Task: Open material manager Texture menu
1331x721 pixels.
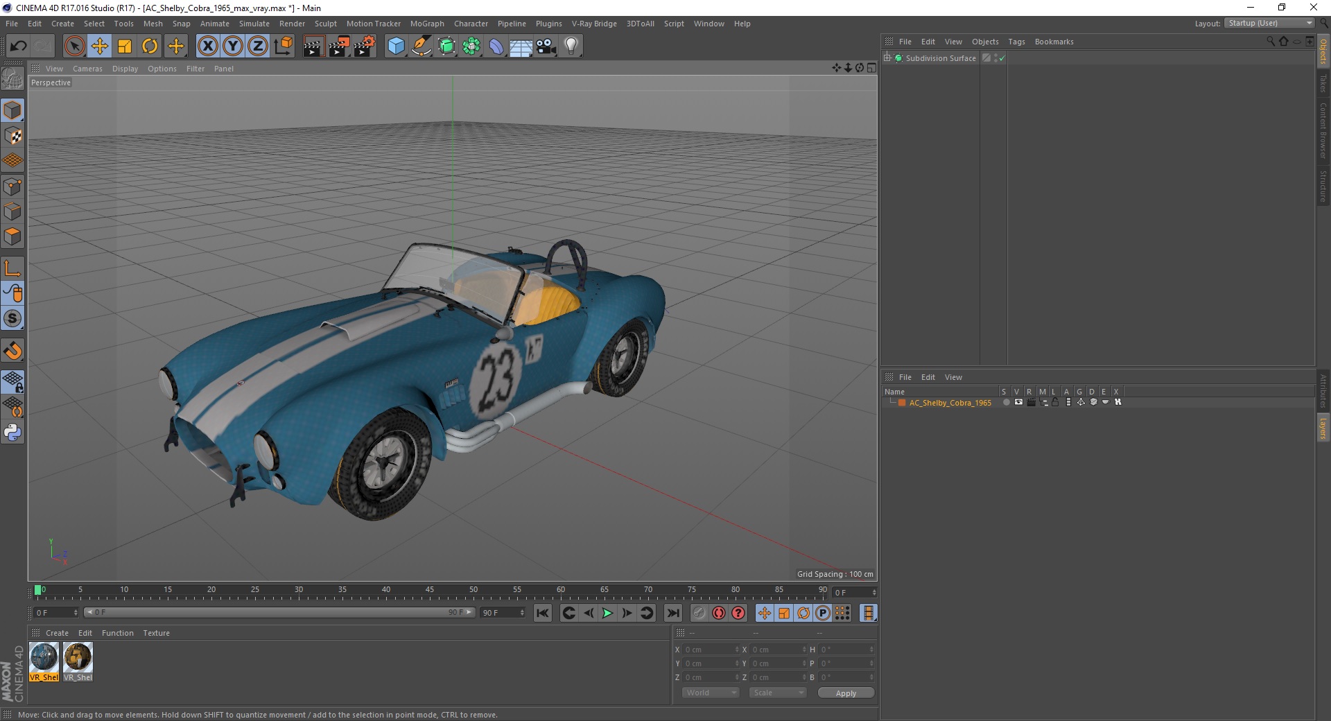Action: click(156, 633)
